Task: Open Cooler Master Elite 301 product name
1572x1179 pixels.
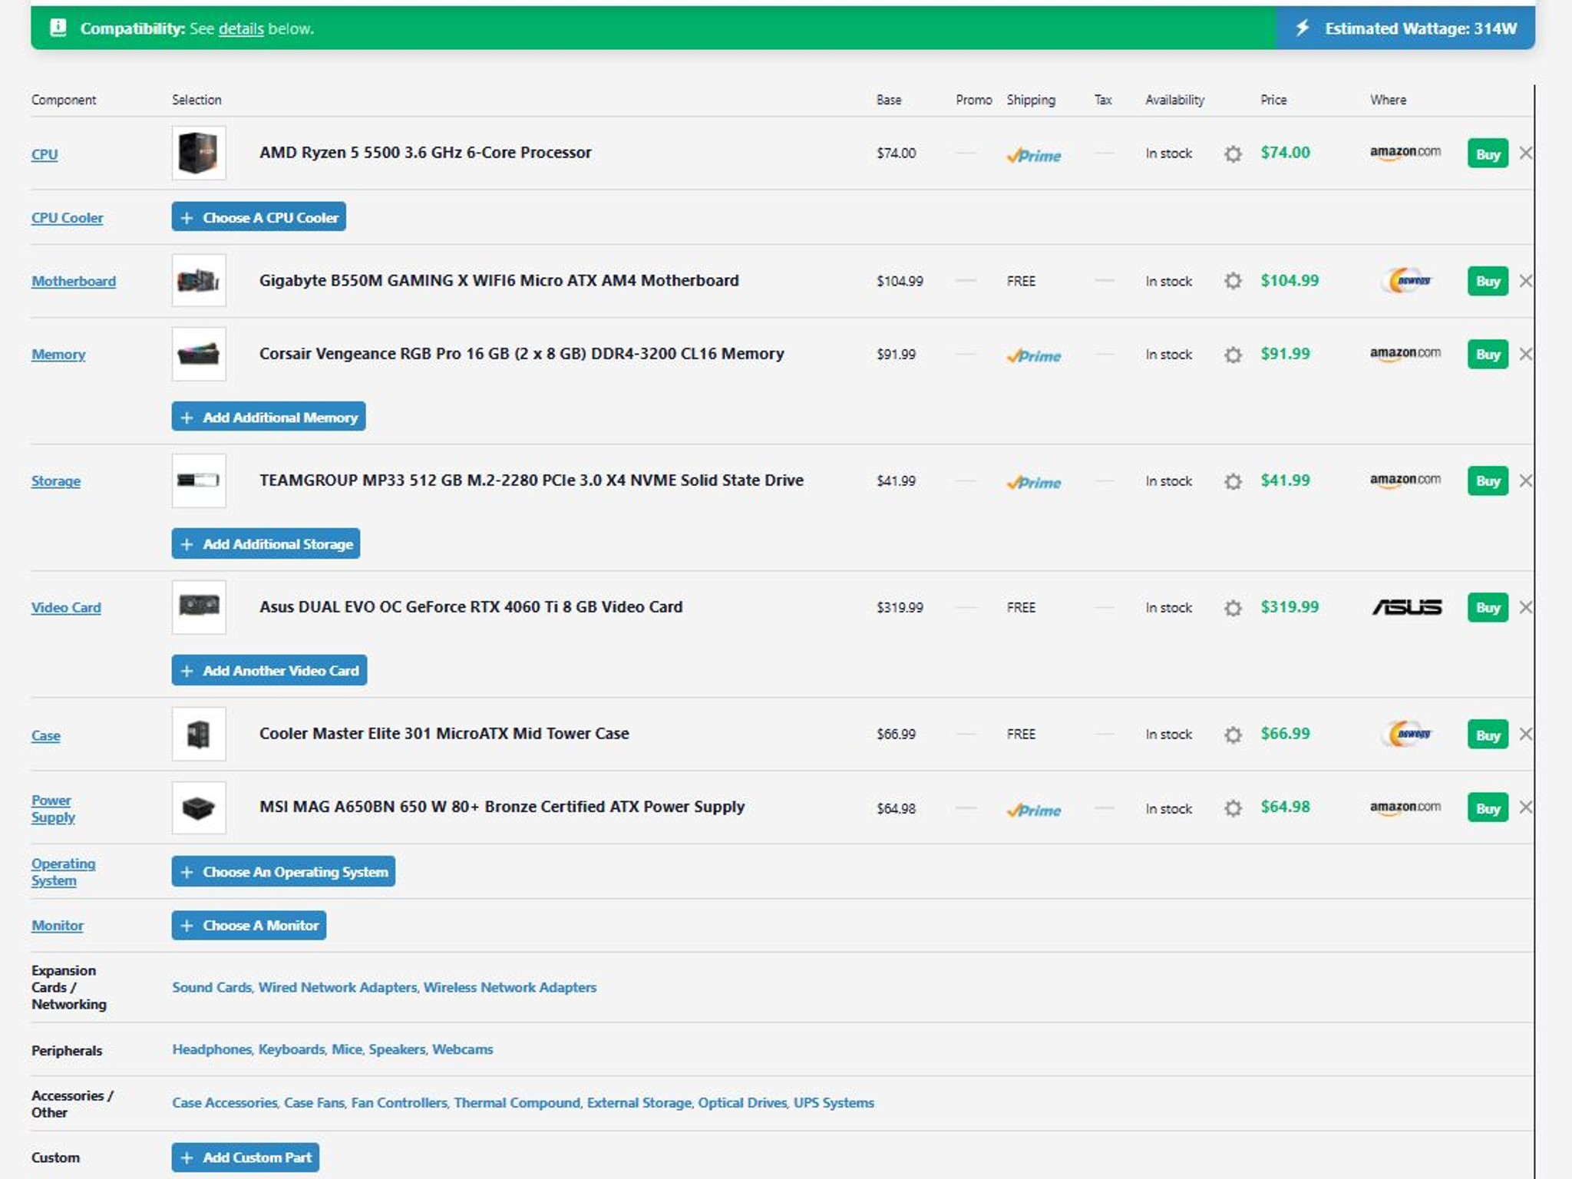Action: 444,733
